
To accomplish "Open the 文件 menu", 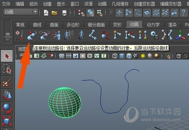I will [6, 4].
